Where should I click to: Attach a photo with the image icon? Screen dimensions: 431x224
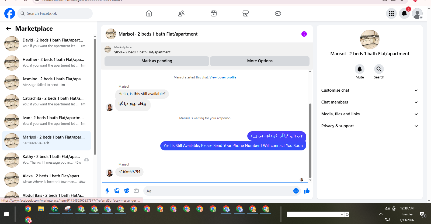117,191
